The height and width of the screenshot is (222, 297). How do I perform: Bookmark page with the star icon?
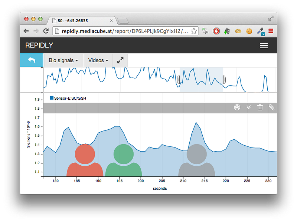(193, 31)
